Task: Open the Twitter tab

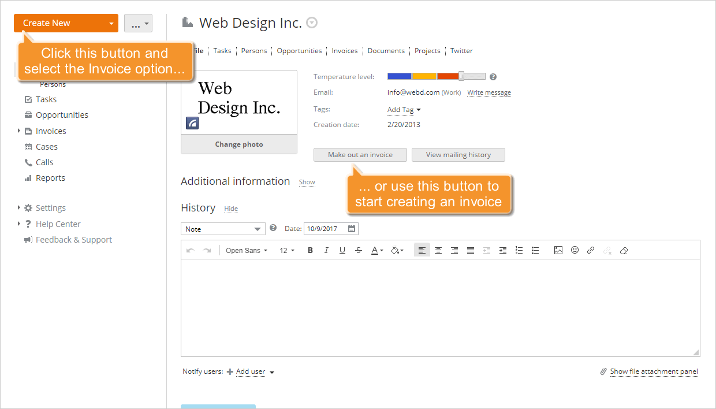Action: pyautogui.click(x=461, y=50)
